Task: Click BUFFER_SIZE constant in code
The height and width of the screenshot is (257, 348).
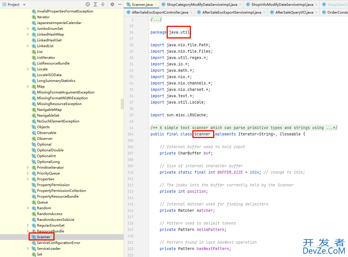Action: tap(230, 172)
